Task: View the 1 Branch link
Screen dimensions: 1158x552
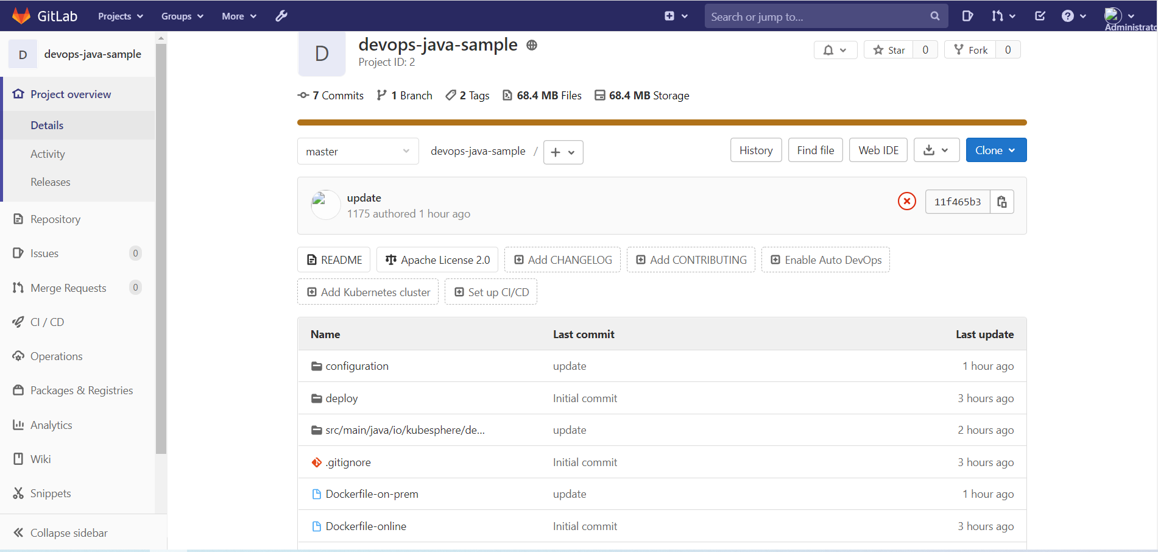Action: [404, 96]
